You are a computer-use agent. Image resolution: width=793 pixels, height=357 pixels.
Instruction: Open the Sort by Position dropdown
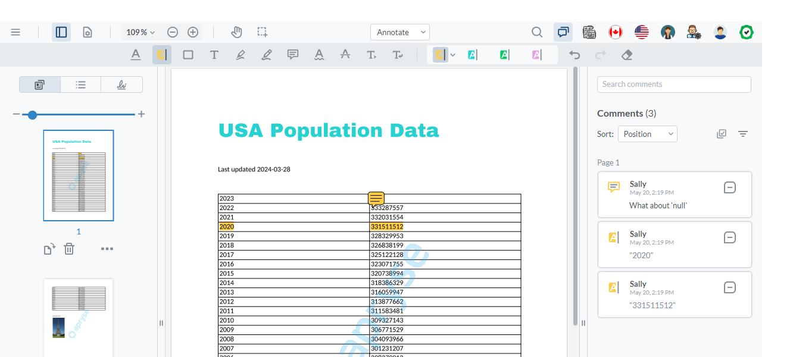pos(648,134)
